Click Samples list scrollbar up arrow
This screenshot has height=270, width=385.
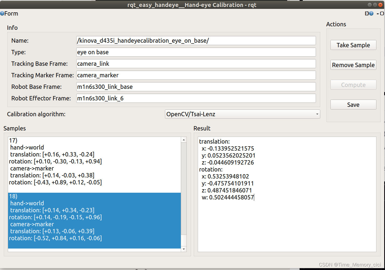(x=184, y=140)
